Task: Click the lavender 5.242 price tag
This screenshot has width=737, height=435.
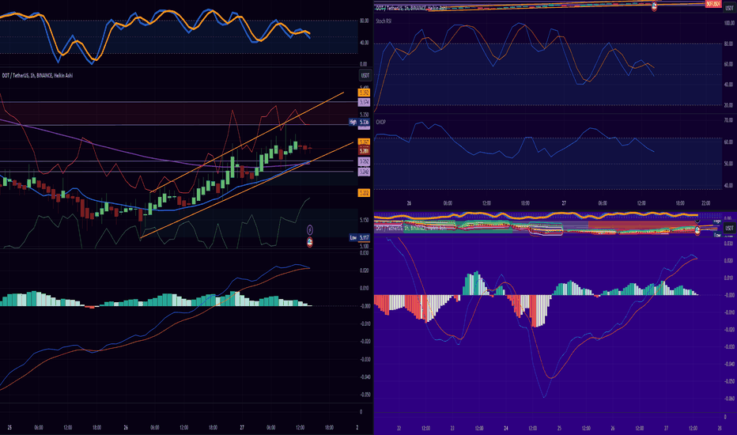Action: click(365, 172)
